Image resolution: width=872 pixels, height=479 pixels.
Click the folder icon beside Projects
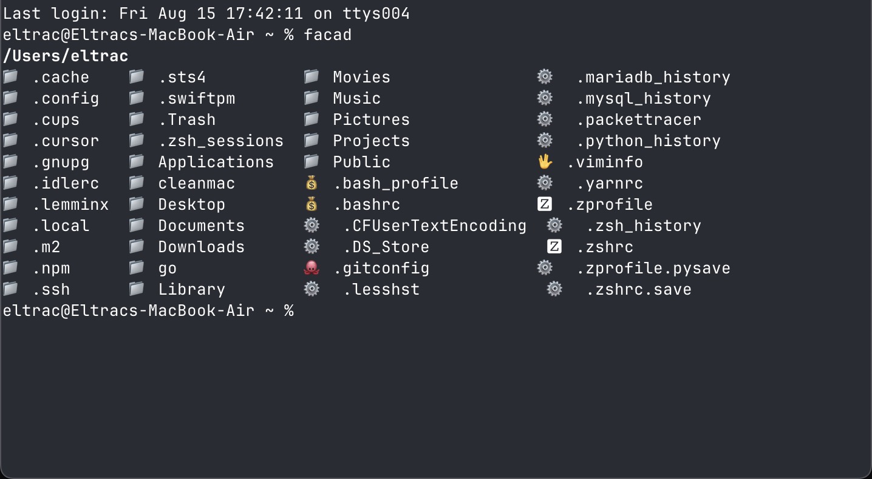[312, 140]
